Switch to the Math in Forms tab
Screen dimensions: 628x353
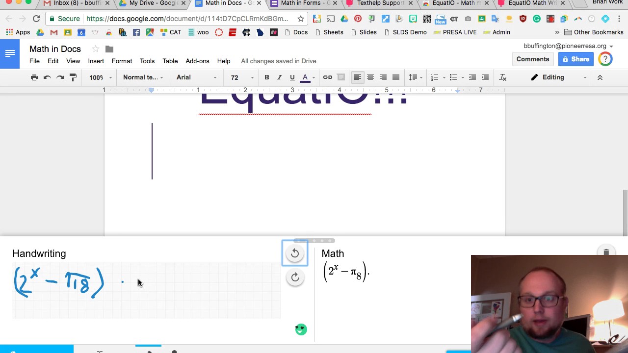(305, 3)
